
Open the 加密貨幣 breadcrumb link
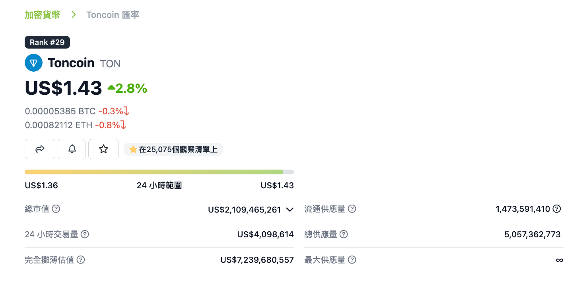[x=42, y=14]
